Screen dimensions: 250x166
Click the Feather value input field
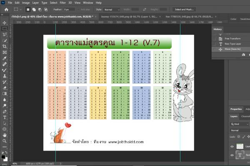click(x=69, y=10)
